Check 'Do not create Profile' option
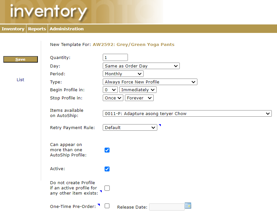Screen dimensions: 277x220 pyautogui.click(x=107, y=188)
